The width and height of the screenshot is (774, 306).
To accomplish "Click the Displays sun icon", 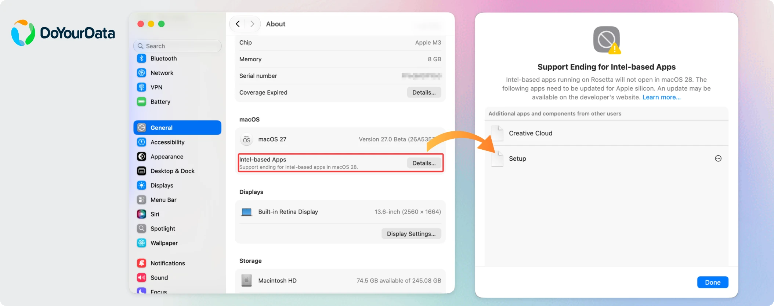I will [x=141, y=185].
